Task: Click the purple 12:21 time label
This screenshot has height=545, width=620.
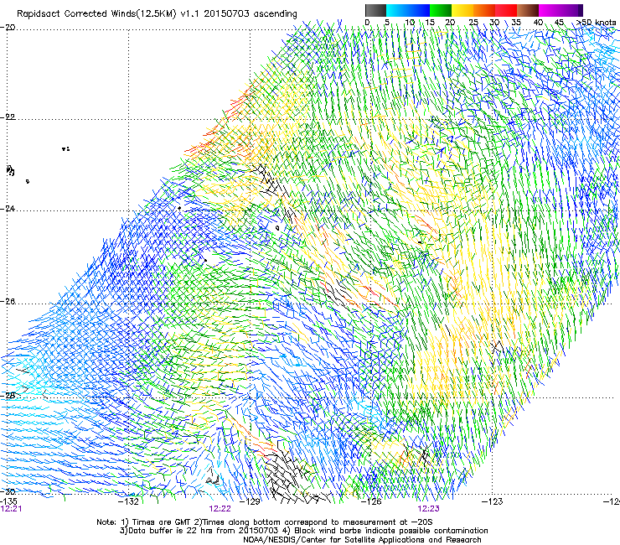Action: (x=11, y=509)
